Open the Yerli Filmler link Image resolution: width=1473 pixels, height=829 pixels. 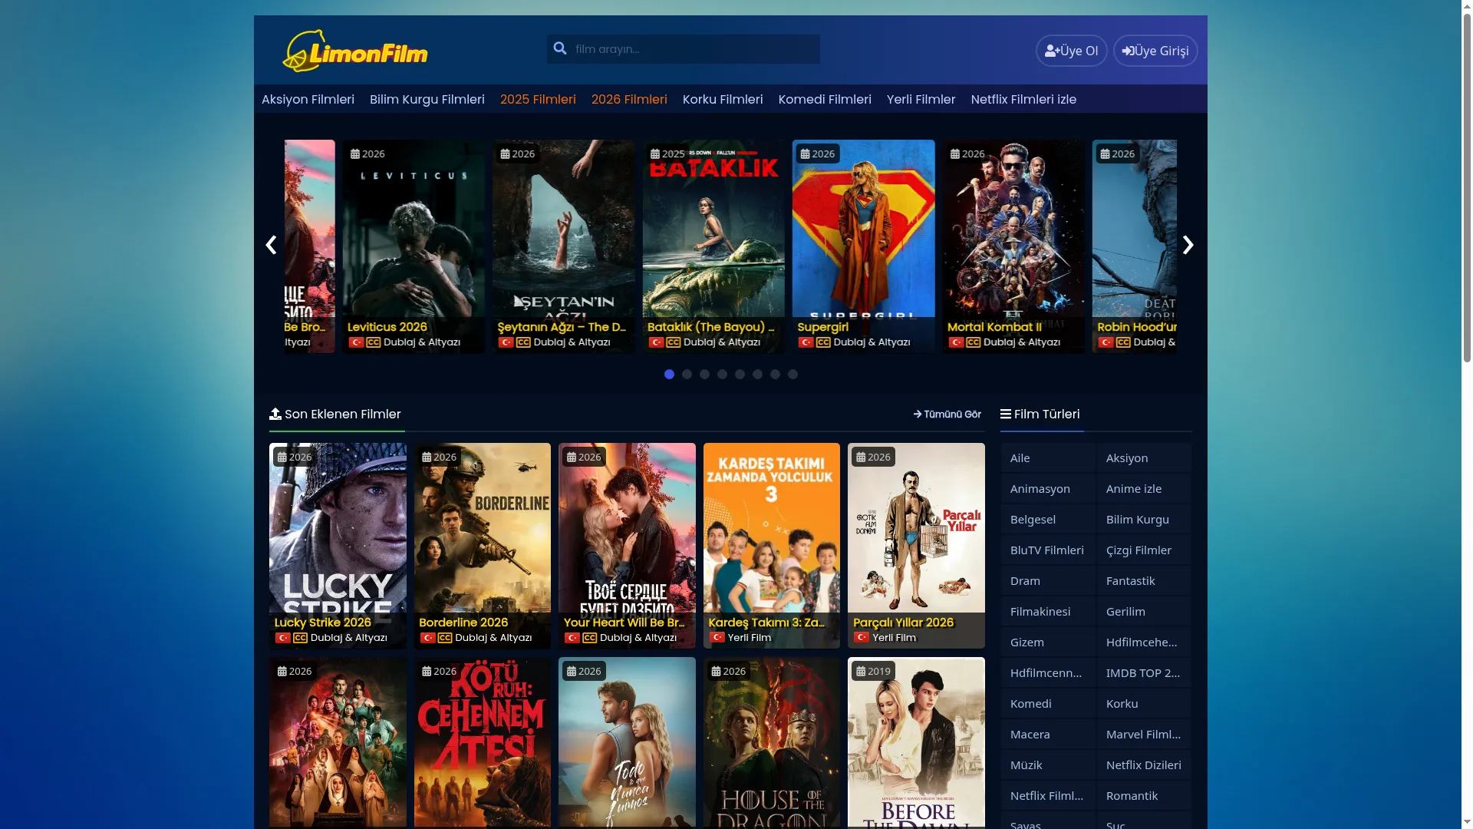coord(921,99)
